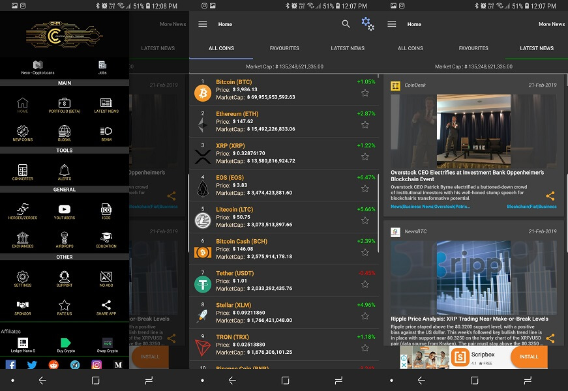568x391 pixels.
Task: Open the New Coins page
Action: [23, 133]
